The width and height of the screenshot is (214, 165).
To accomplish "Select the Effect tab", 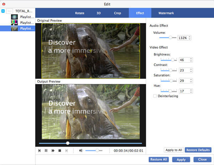I will pyautogui.click(x=140, y=13).
